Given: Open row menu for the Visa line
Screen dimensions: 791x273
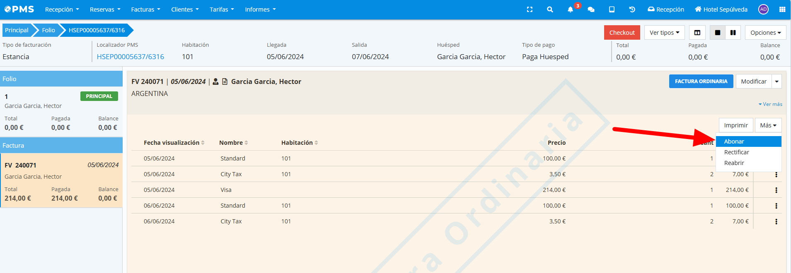Looking at the screenshot, I should click(x=776, y=190).
